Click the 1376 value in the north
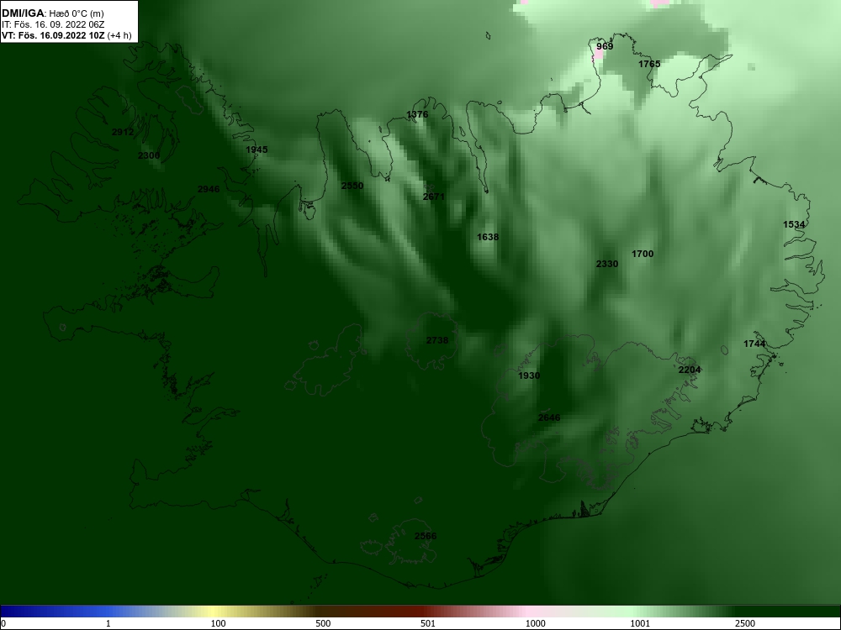 (x=417, y=114)
